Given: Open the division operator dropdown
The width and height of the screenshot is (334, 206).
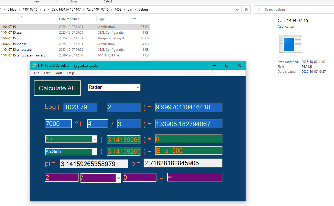Looking at the screenshot, I should [x=118, y=178].
